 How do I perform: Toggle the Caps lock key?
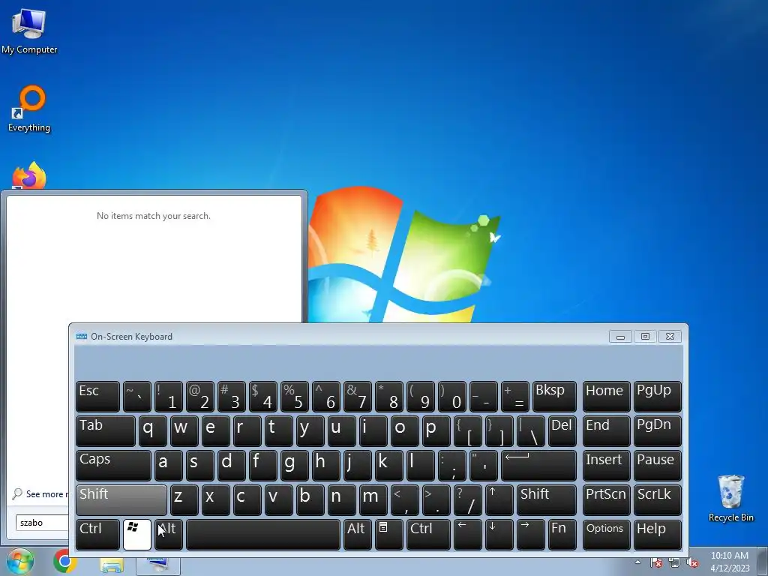click(x=114, y=465)
